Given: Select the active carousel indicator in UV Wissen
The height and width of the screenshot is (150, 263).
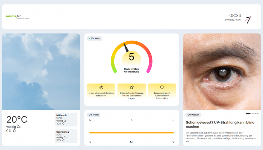Looking at the screenshot, I should click(248, 114).
